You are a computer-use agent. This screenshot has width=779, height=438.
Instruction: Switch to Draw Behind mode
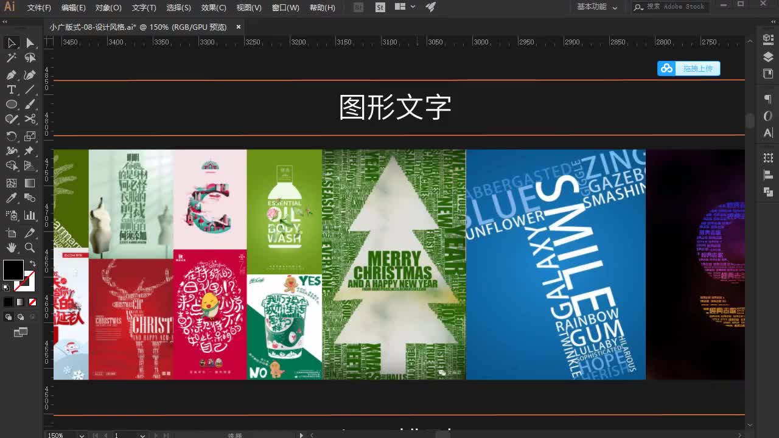pyautogui.click(x=20, y=317)
